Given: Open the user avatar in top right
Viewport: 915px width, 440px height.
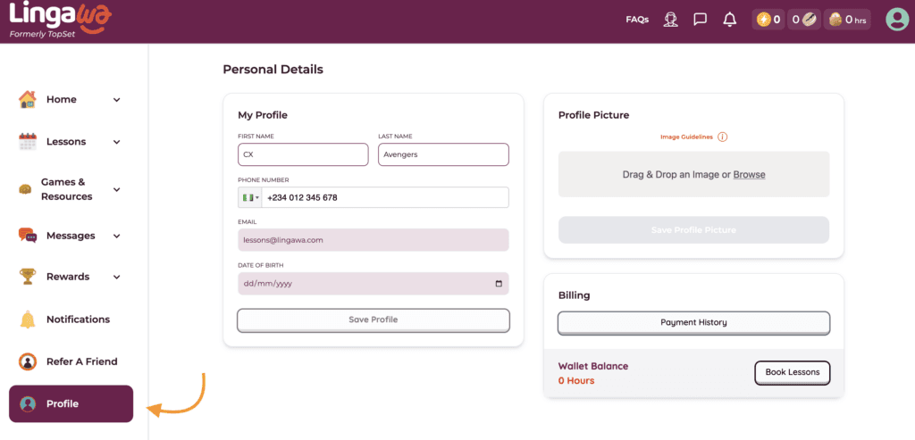Looking at the screenshot, I should (x=896, y=19).
